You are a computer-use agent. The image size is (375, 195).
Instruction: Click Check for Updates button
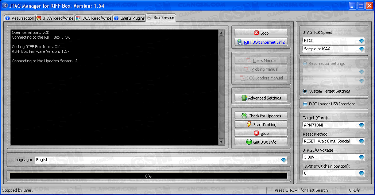pyautogui.click(x=261, y=116)
